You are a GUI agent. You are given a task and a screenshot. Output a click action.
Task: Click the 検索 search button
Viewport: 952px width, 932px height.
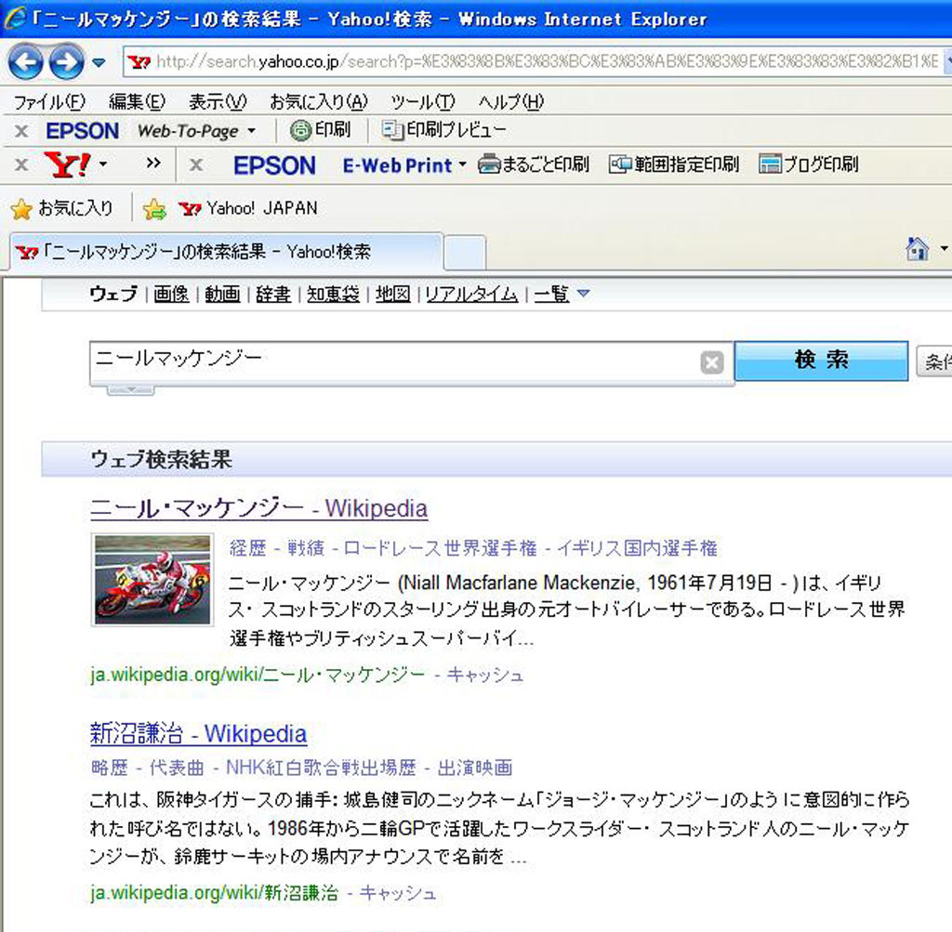tap(822, 361)
